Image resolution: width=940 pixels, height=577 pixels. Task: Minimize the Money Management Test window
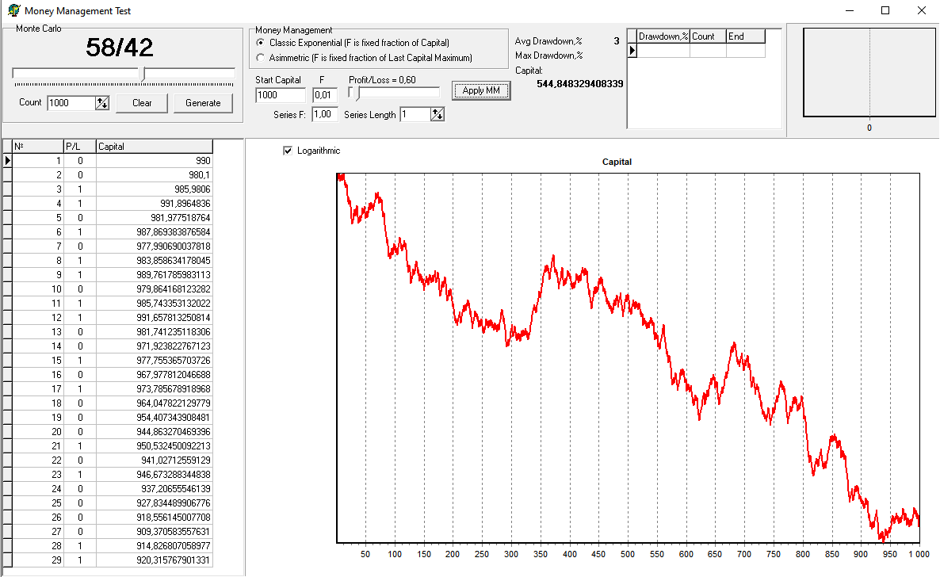pyautogui.click(x=850, y=10)
